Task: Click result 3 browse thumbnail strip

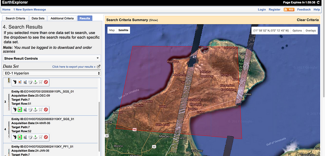Action: pos(9,102)
